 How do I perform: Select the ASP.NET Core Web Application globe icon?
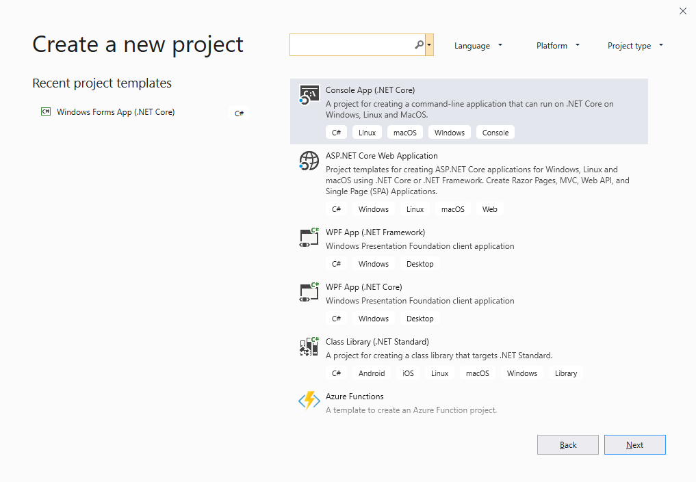click(309, 161)
